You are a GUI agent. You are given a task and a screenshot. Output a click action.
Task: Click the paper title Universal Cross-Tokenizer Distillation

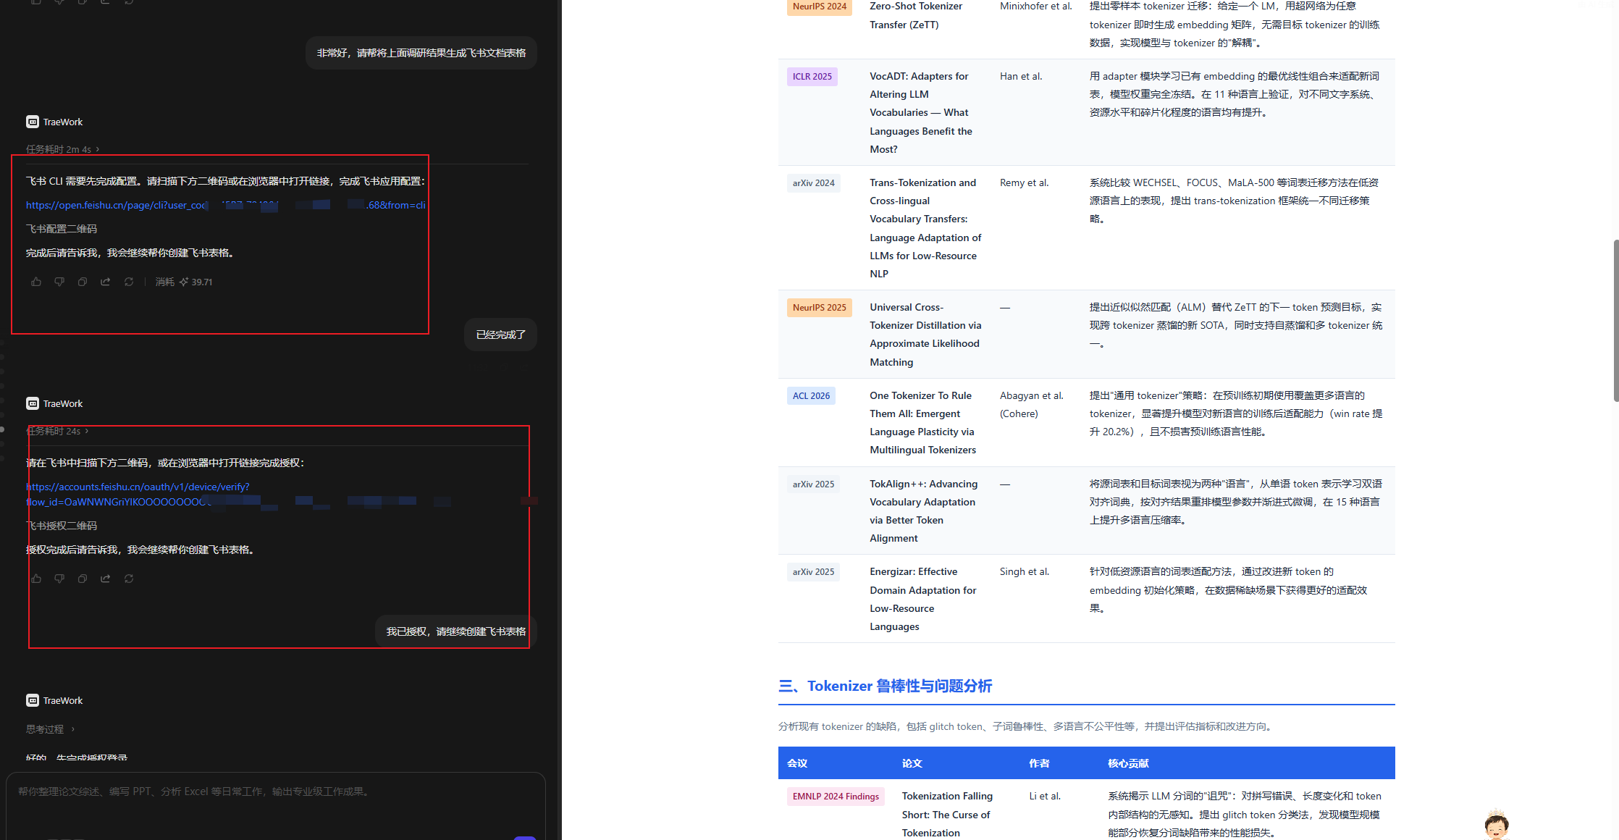pyautogui.click(x=925, y=335)
